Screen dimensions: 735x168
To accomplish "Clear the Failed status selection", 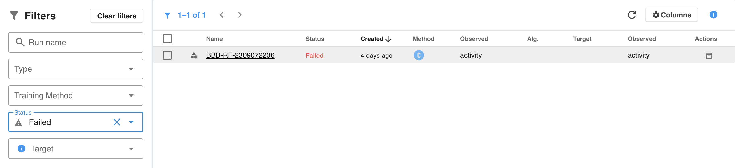I will pyautogui.click(x=117, y=122).
